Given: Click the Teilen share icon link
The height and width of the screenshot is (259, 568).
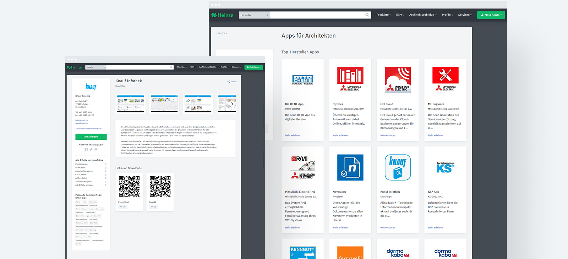Looking at the screenshot, I should tap(231, 82).
